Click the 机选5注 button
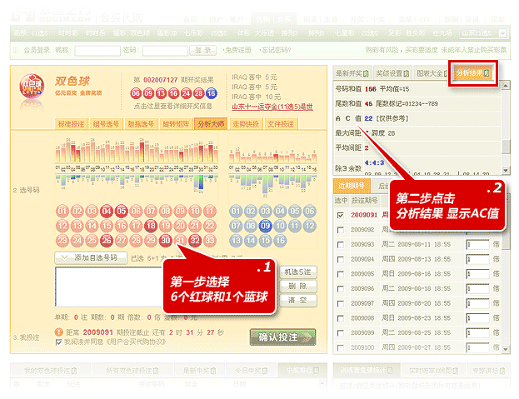The width and height of the screenshot is (519, 399). 298,272
